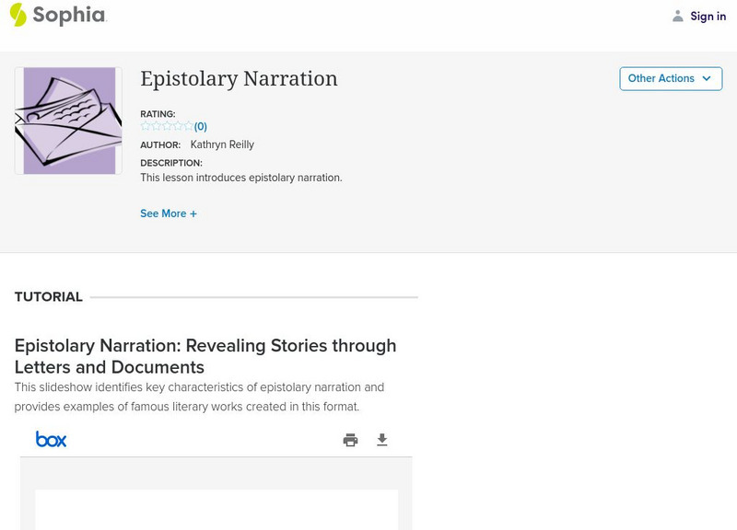Click the Revealing Stories through Letters tutorial title
Screen dimensions: 737x530
205,356
